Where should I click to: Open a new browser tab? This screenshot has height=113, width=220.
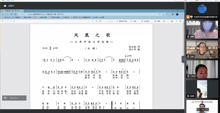click(25, 11)
